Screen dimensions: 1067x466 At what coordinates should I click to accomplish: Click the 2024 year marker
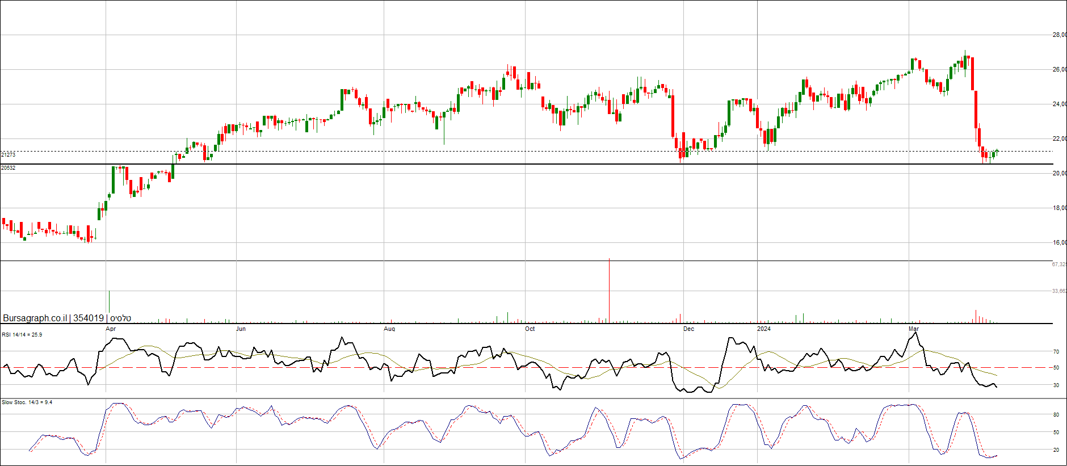pos(764,329)
